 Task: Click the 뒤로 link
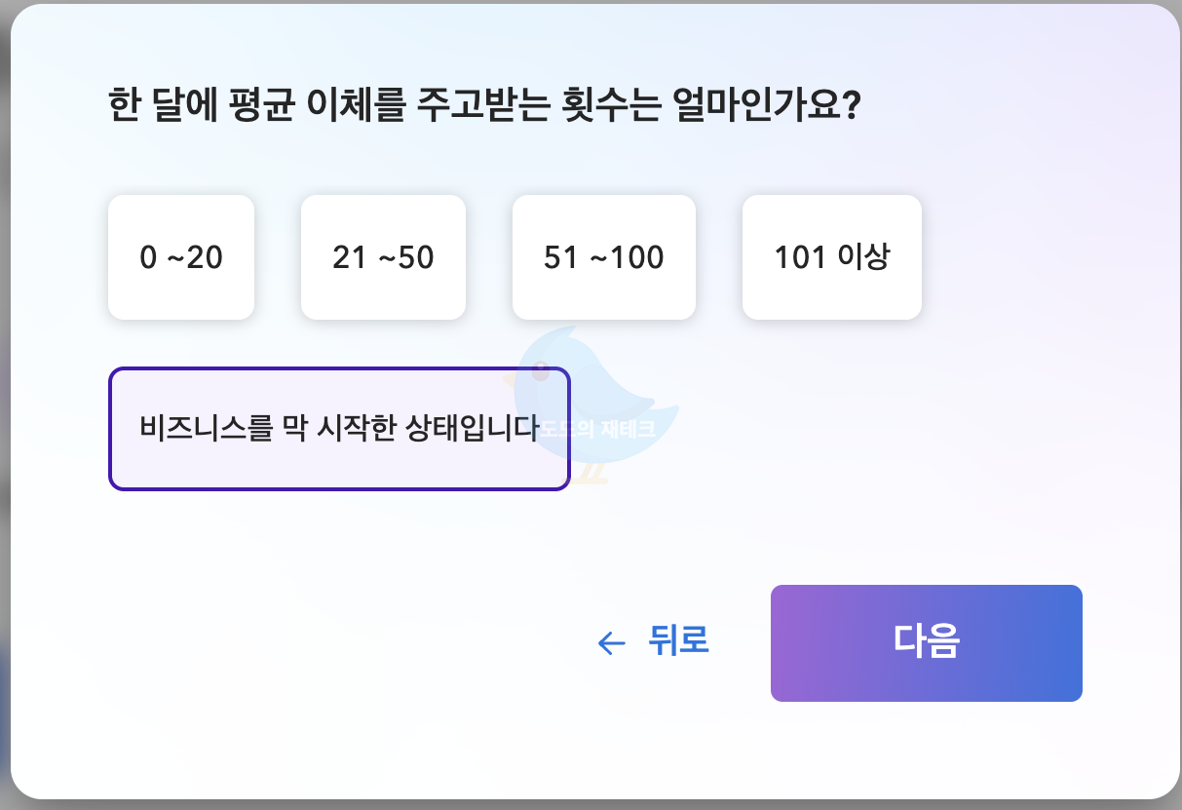click(x=679, y=643)
